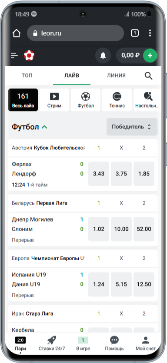Open browser tab switcher

tap(135, 33)
